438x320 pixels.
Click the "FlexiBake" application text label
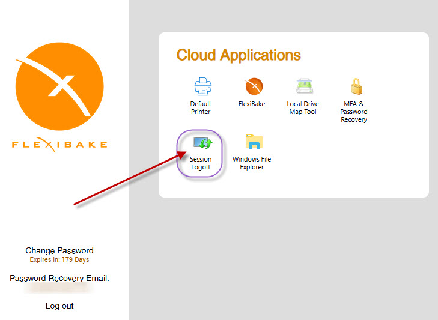(252, 104)
